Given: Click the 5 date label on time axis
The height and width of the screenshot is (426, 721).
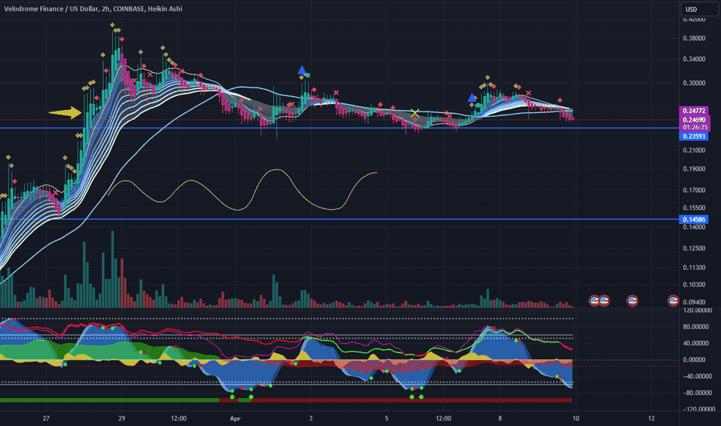Looking at the screenshot, I should pyautogui.click(x=386, y=418).
